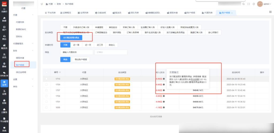274x133 pixels.
Task: Click the 导出账户明细 export button
Action: (81, 59)
